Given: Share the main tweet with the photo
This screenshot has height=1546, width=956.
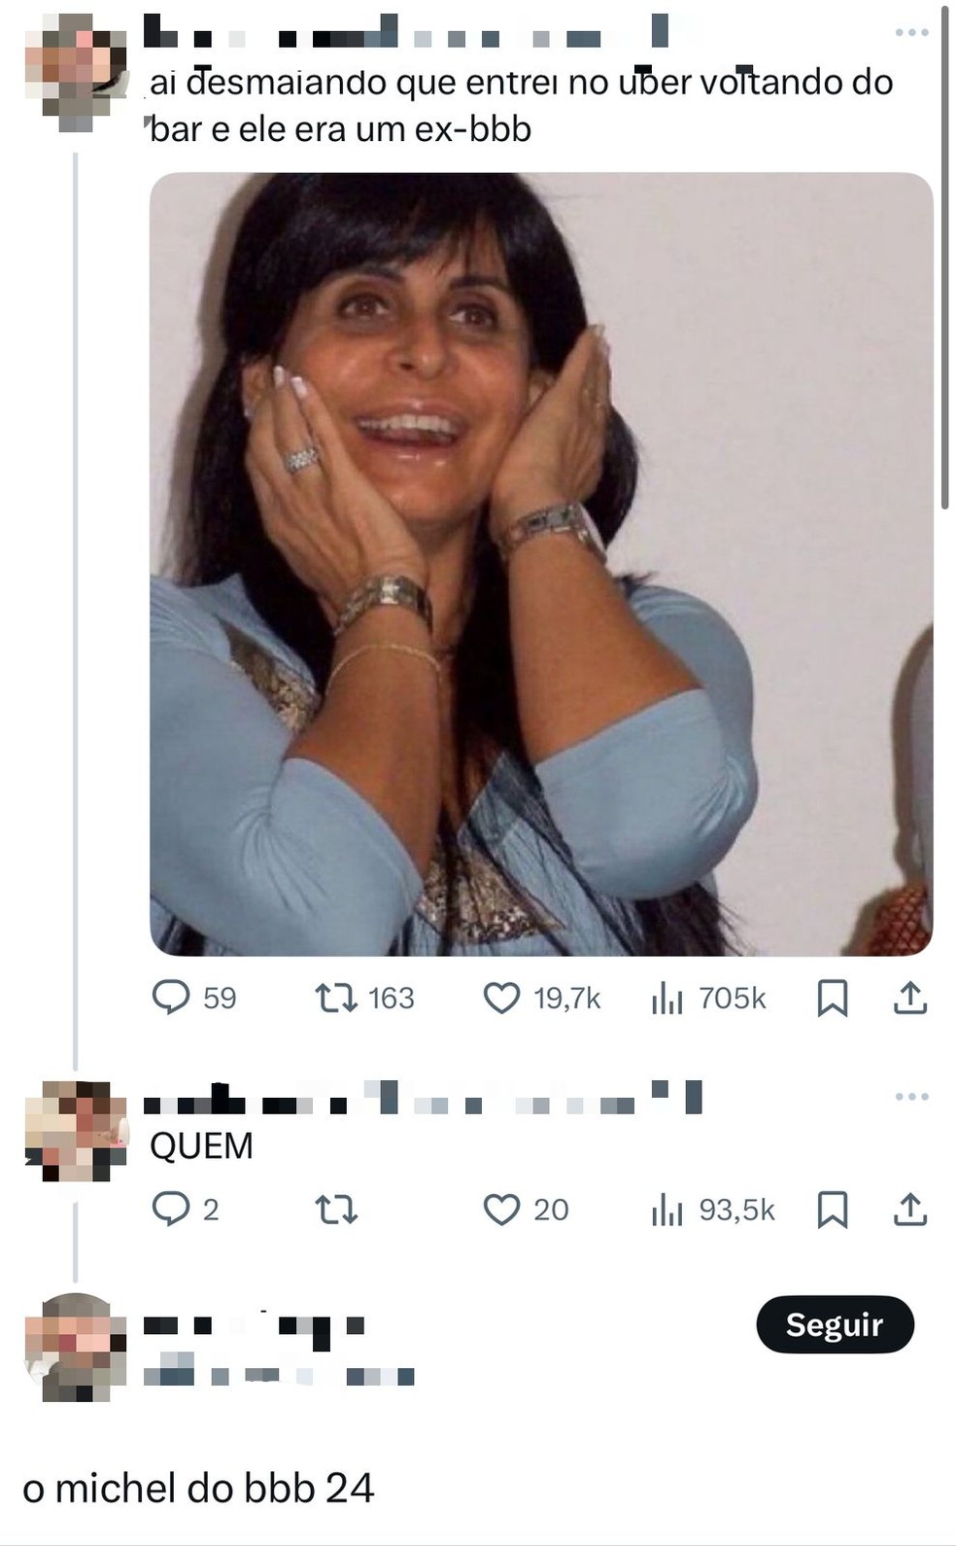Looking at the screenshot, I should coord(910,998).
